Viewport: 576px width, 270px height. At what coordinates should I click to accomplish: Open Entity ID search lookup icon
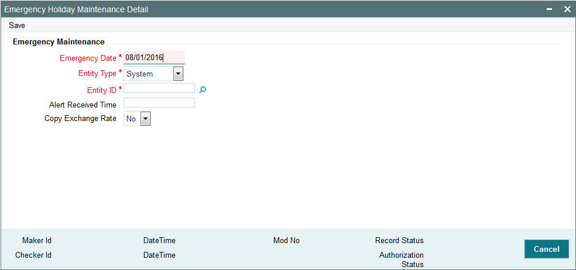(203, 89)
